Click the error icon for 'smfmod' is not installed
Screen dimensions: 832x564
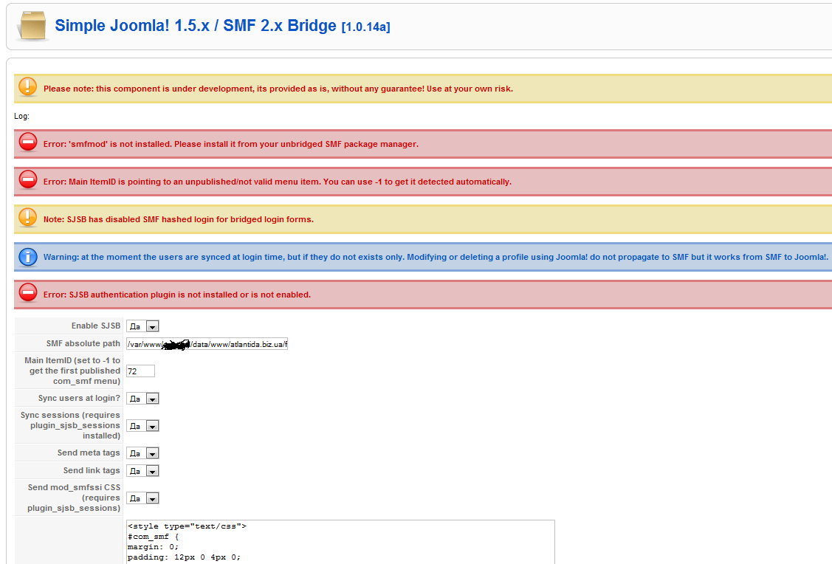27,142
